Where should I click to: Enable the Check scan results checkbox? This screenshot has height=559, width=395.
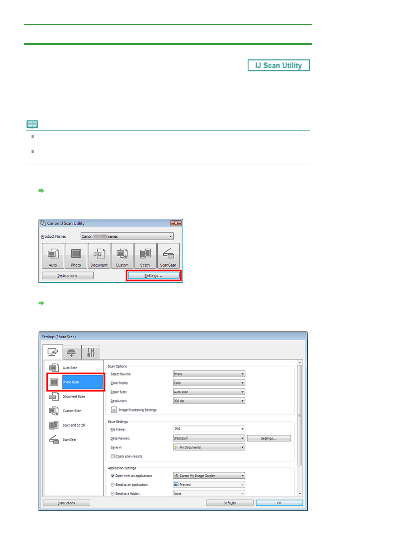coord(113,456)
